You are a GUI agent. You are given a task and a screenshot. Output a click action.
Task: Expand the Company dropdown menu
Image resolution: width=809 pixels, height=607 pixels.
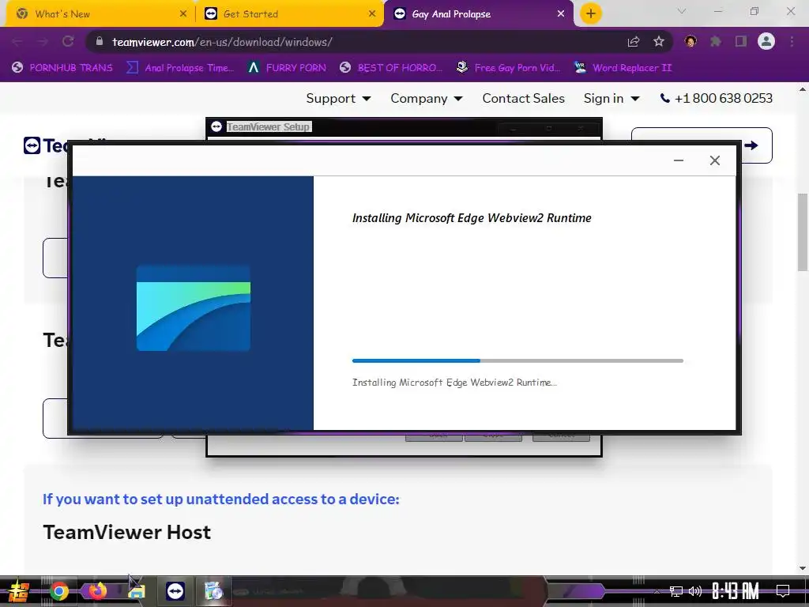[x=426, y=98]
